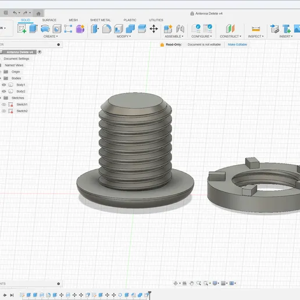Viewport: 300px width, 300px height.
Task: Select the Bodies folder in browser
Action: [16, 78]
